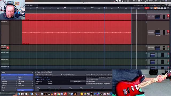Click the Auto-Detect button
This screenshot has width=171, height=96.
click(78, 81)
